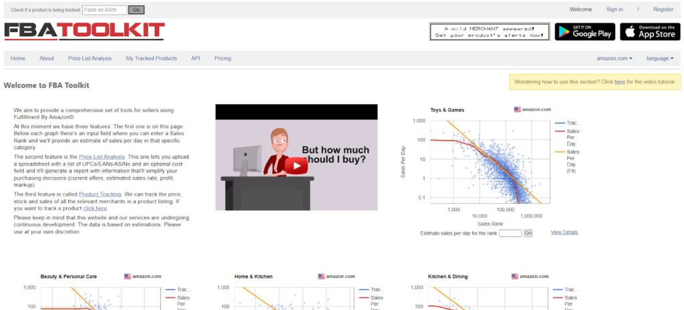684x310 pixels.
Task: Click the US flag beside Beauty & Personal Care
Action: click(x=128, y=276)
